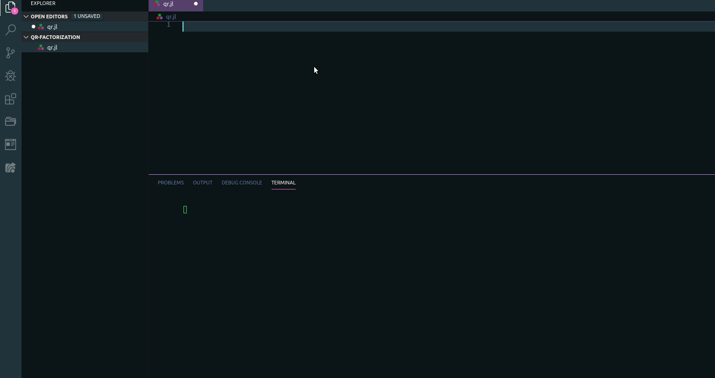Collapse the OPEN EDITORS section

26,16
